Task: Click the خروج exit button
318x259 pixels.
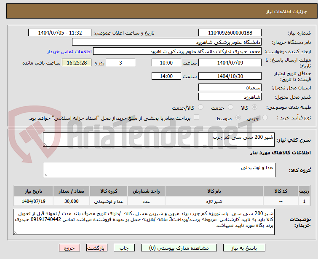Action: click(69, 248)
